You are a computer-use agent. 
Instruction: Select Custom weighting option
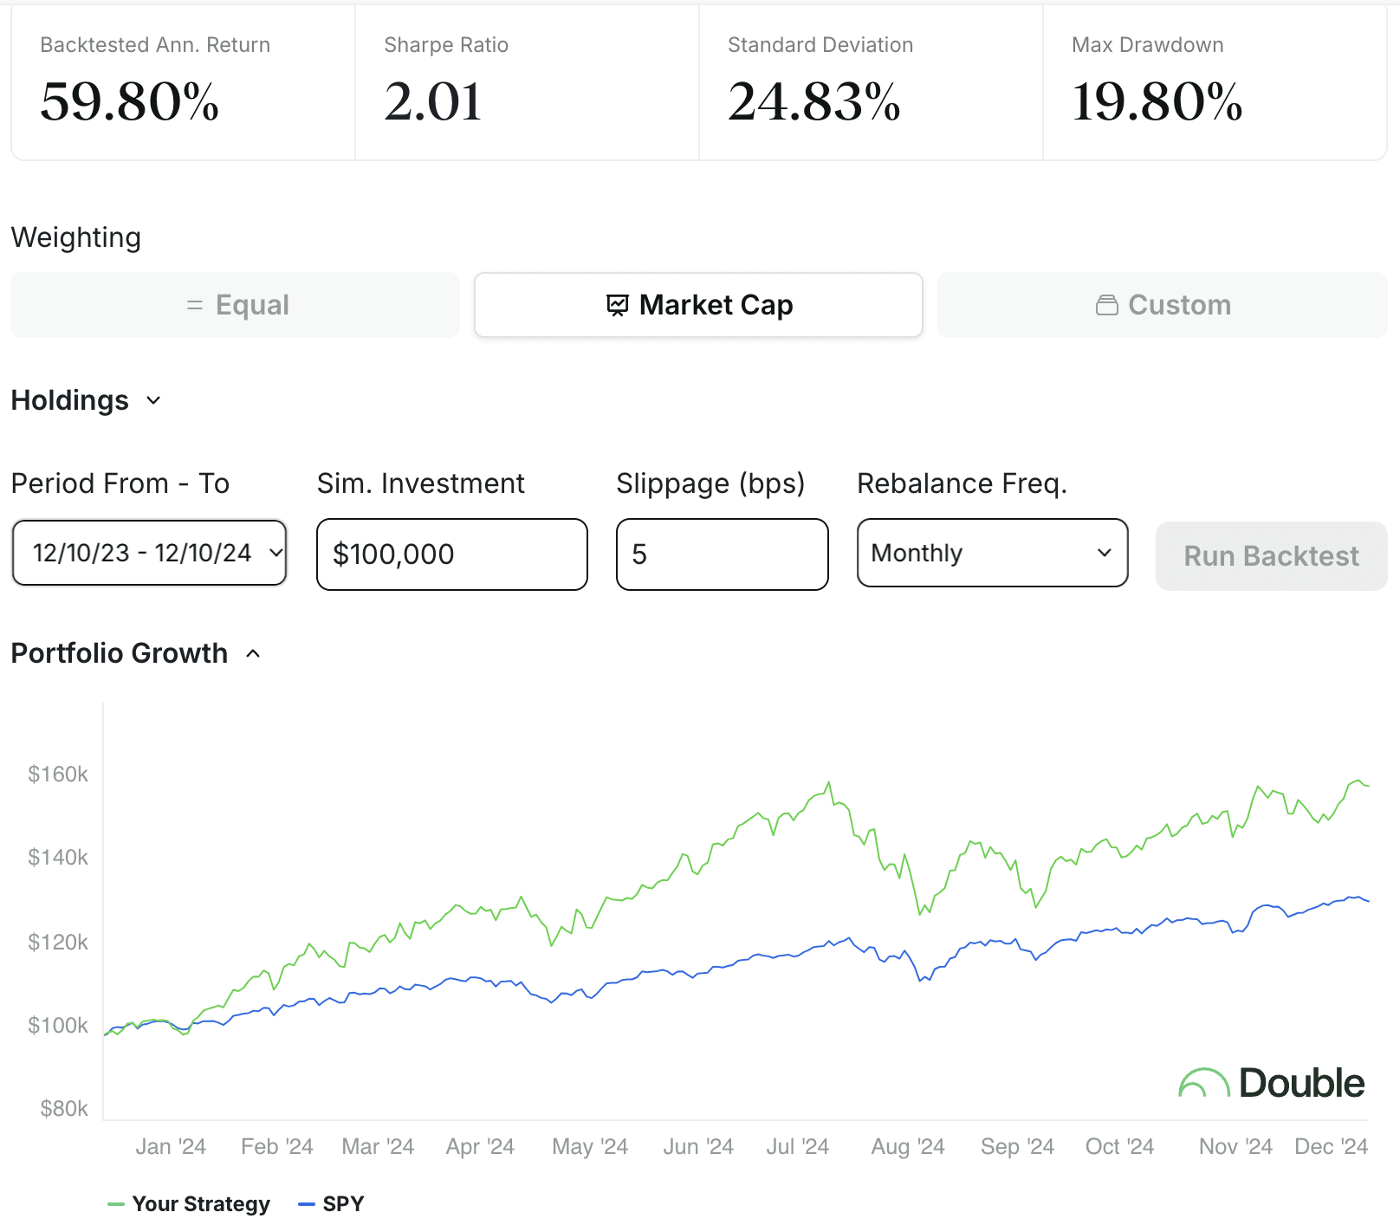(1162, 306)
